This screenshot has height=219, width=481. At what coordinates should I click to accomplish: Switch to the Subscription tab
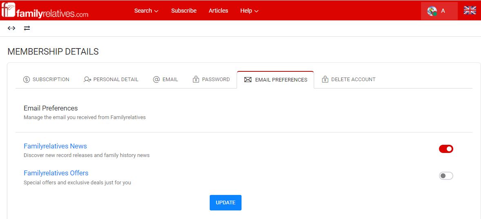[x=46, y=80]
